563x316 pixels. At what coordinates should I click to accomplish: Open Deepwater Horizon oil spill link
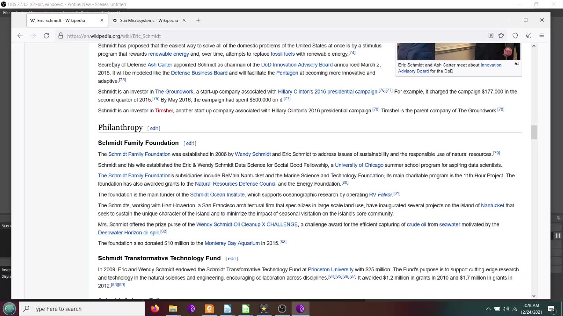pos(128,233)
